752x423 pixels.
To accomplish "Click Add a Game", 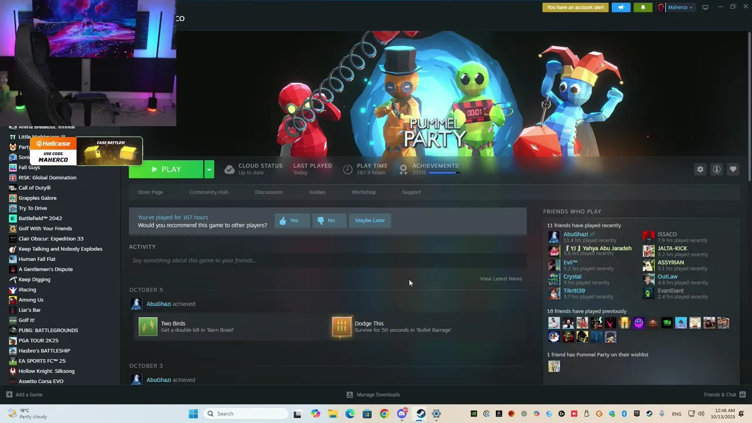I will point(25,395).
